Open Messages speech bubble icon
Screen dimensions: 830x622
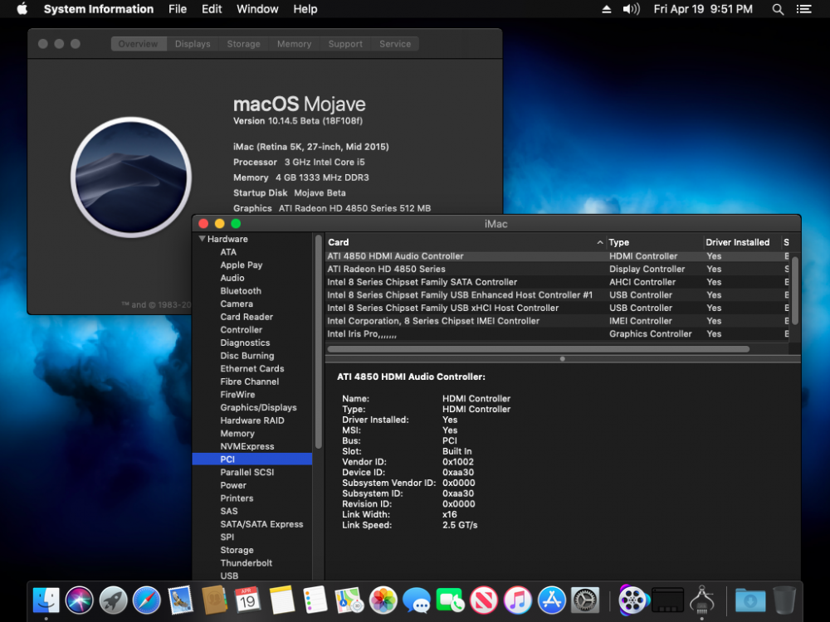coord(417,600)
